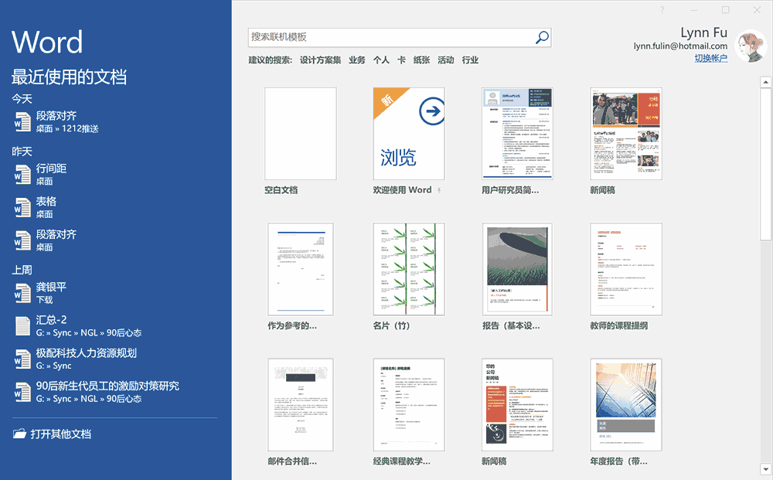Image resolution: width=773 pixels, height=480 pixels.
Task: Select suggested search 卡
Action: pos(401,60)
